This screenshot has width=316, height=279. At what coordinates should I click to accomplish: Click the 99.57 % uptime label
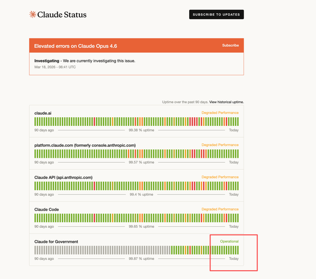click(141, 162)
